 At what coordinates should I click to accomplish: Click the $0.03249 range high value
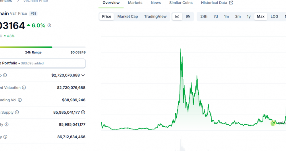click(78, 52)
